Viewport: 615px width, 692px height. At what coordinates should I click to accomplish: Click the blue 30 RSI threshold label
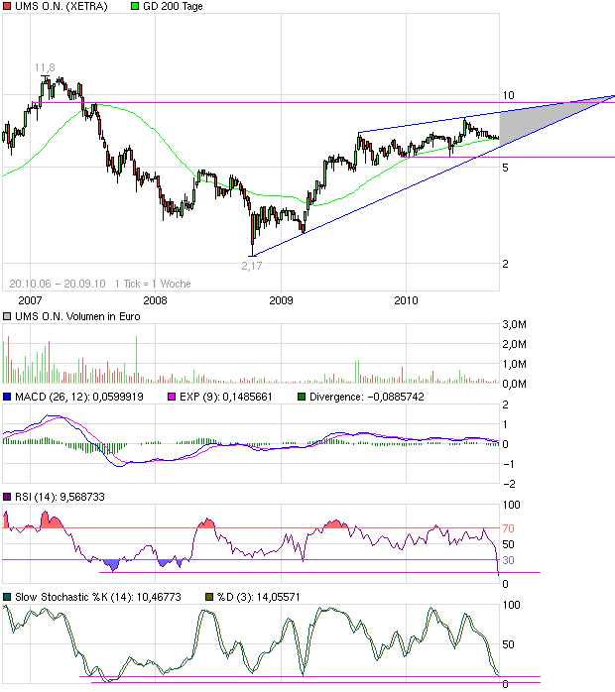[x=508, y=560]
